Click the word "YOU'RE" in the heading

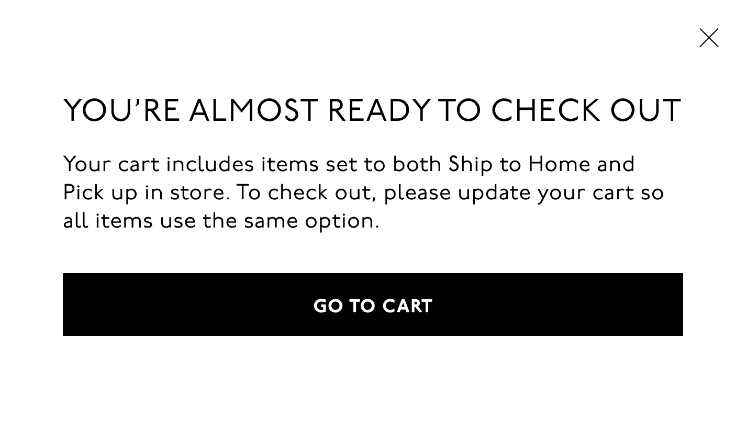(121, 111)
